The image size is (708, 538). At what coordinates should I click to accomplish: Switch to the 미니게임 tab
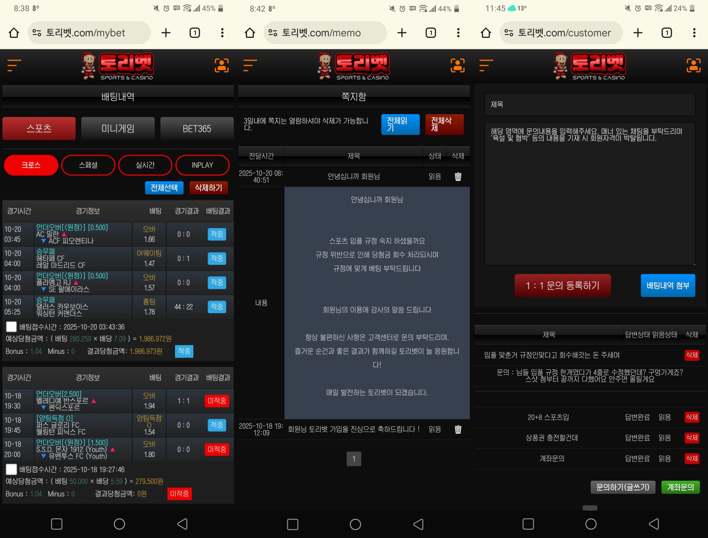pos(118,128)
